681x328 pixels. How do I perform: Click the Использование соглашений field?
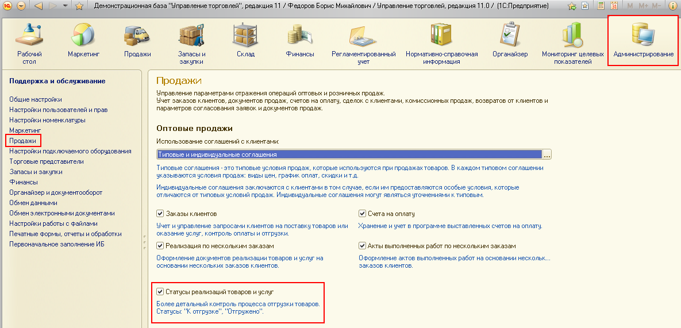click(x=349, y=155)
